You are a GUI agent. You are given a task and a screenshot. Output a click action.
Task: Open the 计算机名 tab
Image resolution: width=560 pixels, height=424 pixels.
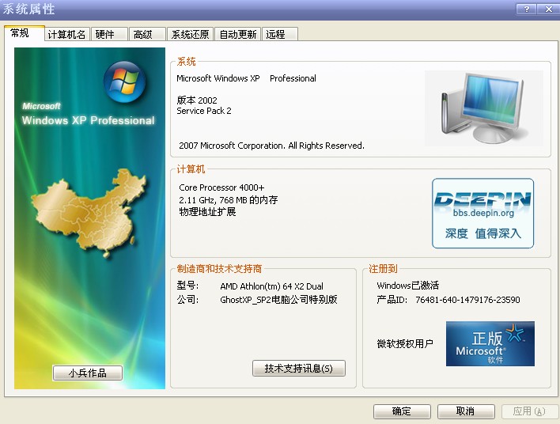tap(66, 34)
